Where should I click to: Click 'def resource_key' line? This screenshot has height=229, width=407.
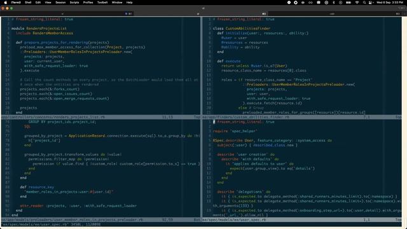[37, 187]
